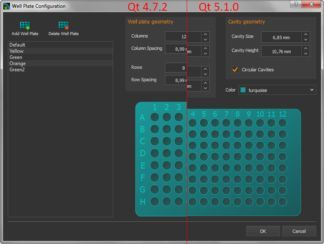
Task: Select the Default well plate entry
Action: click(17, 45)
